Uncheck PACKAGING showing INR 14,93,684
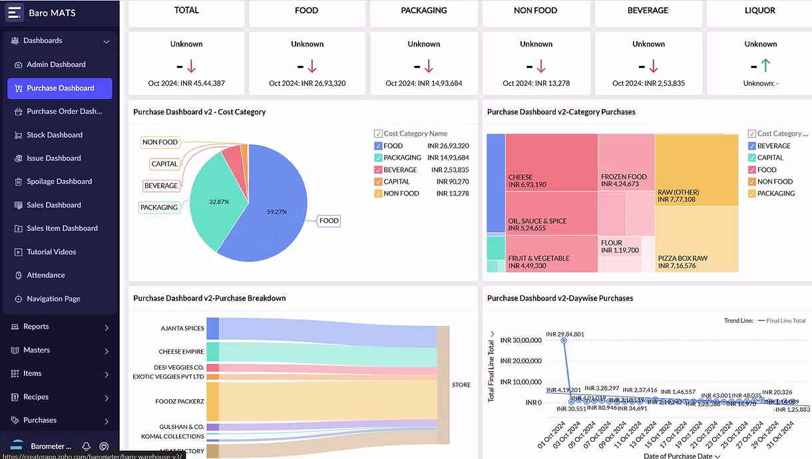 (x=378, y=158)
